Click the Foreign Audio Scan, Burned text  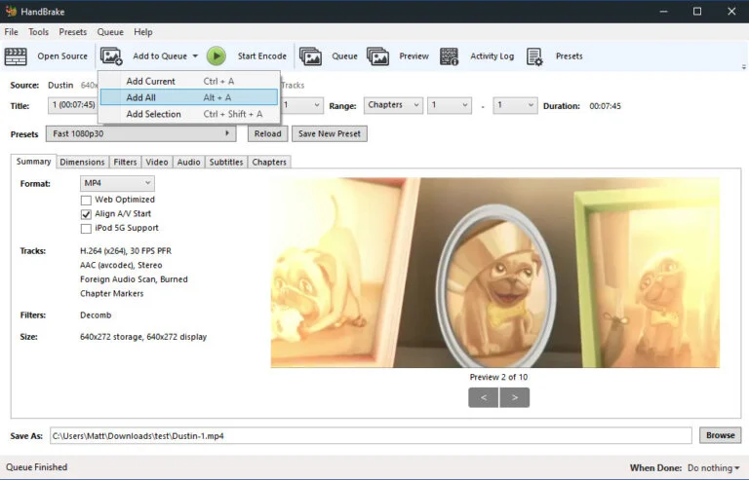coord(134,279)
